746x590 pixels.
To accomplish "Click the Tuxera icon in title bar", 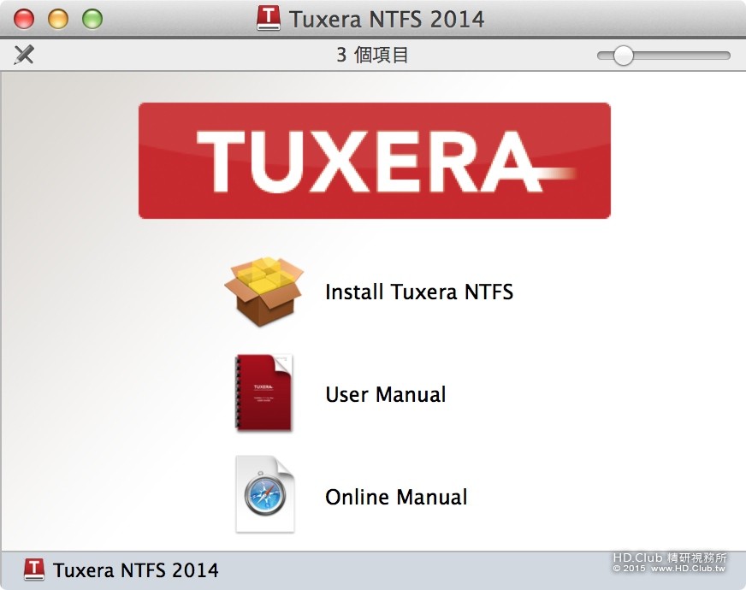I will click(269, 18).
